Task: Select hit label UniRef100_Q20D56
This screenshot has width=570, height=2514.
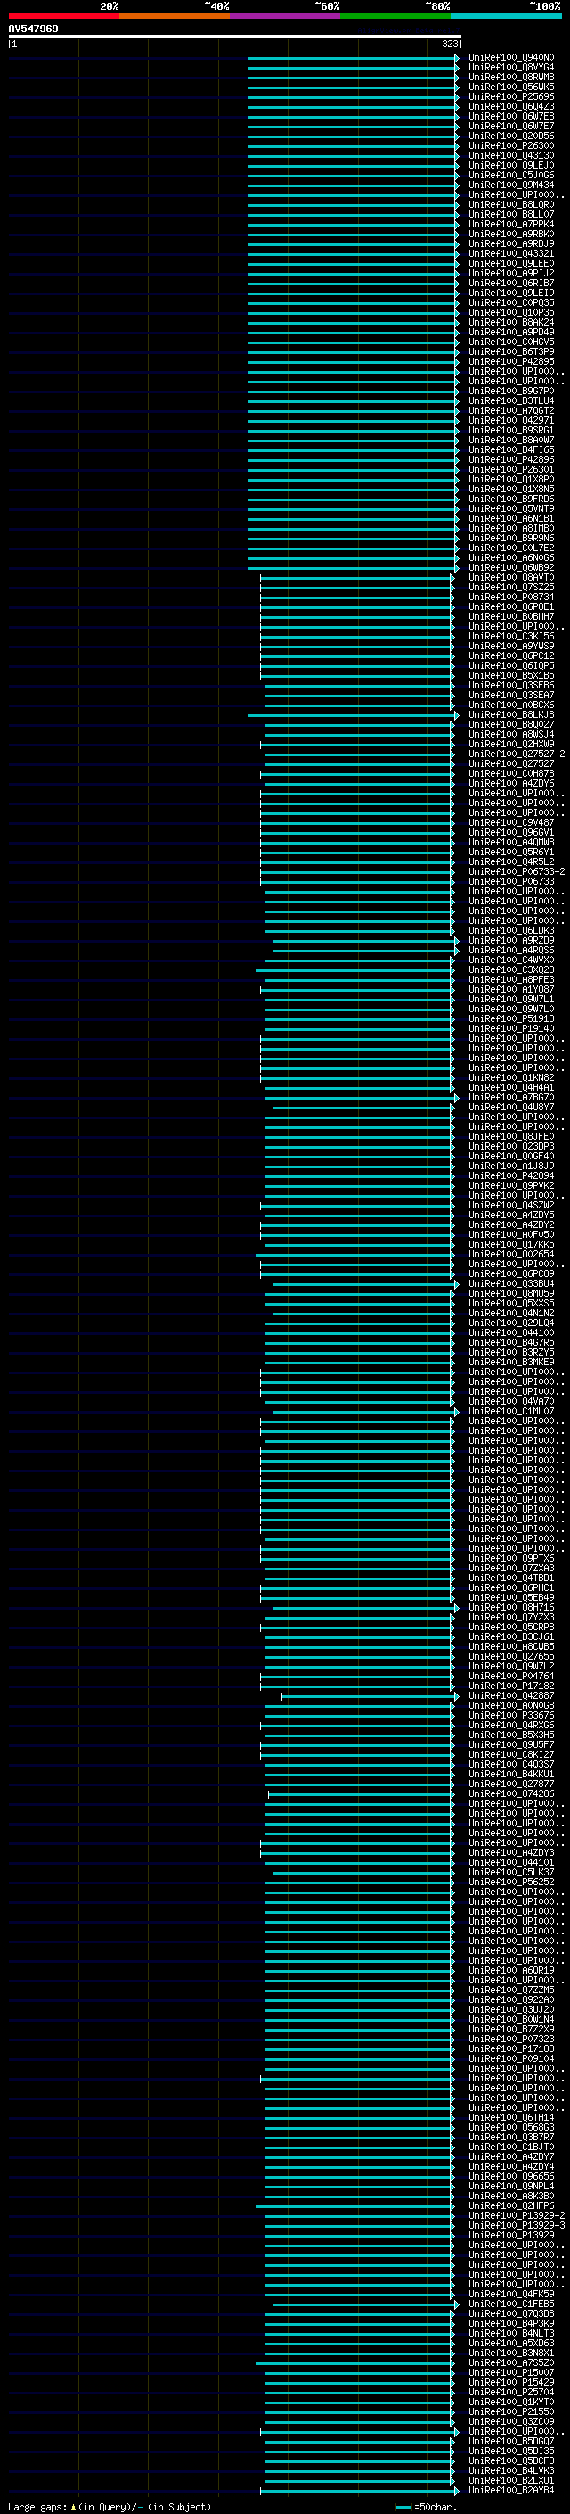Action: point(510,136)
